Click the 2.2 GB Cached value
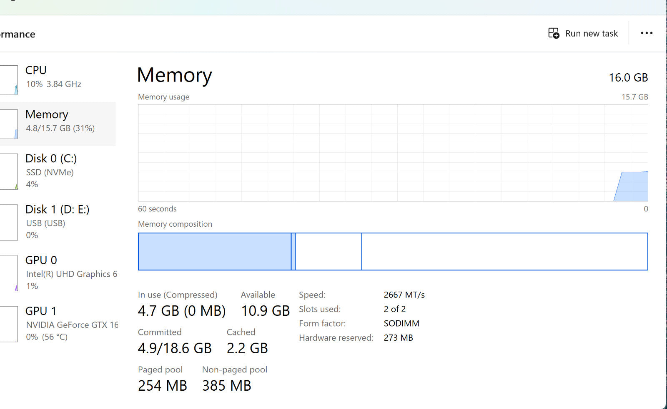The height and width of the screenshot is (409, 667). 247,348
